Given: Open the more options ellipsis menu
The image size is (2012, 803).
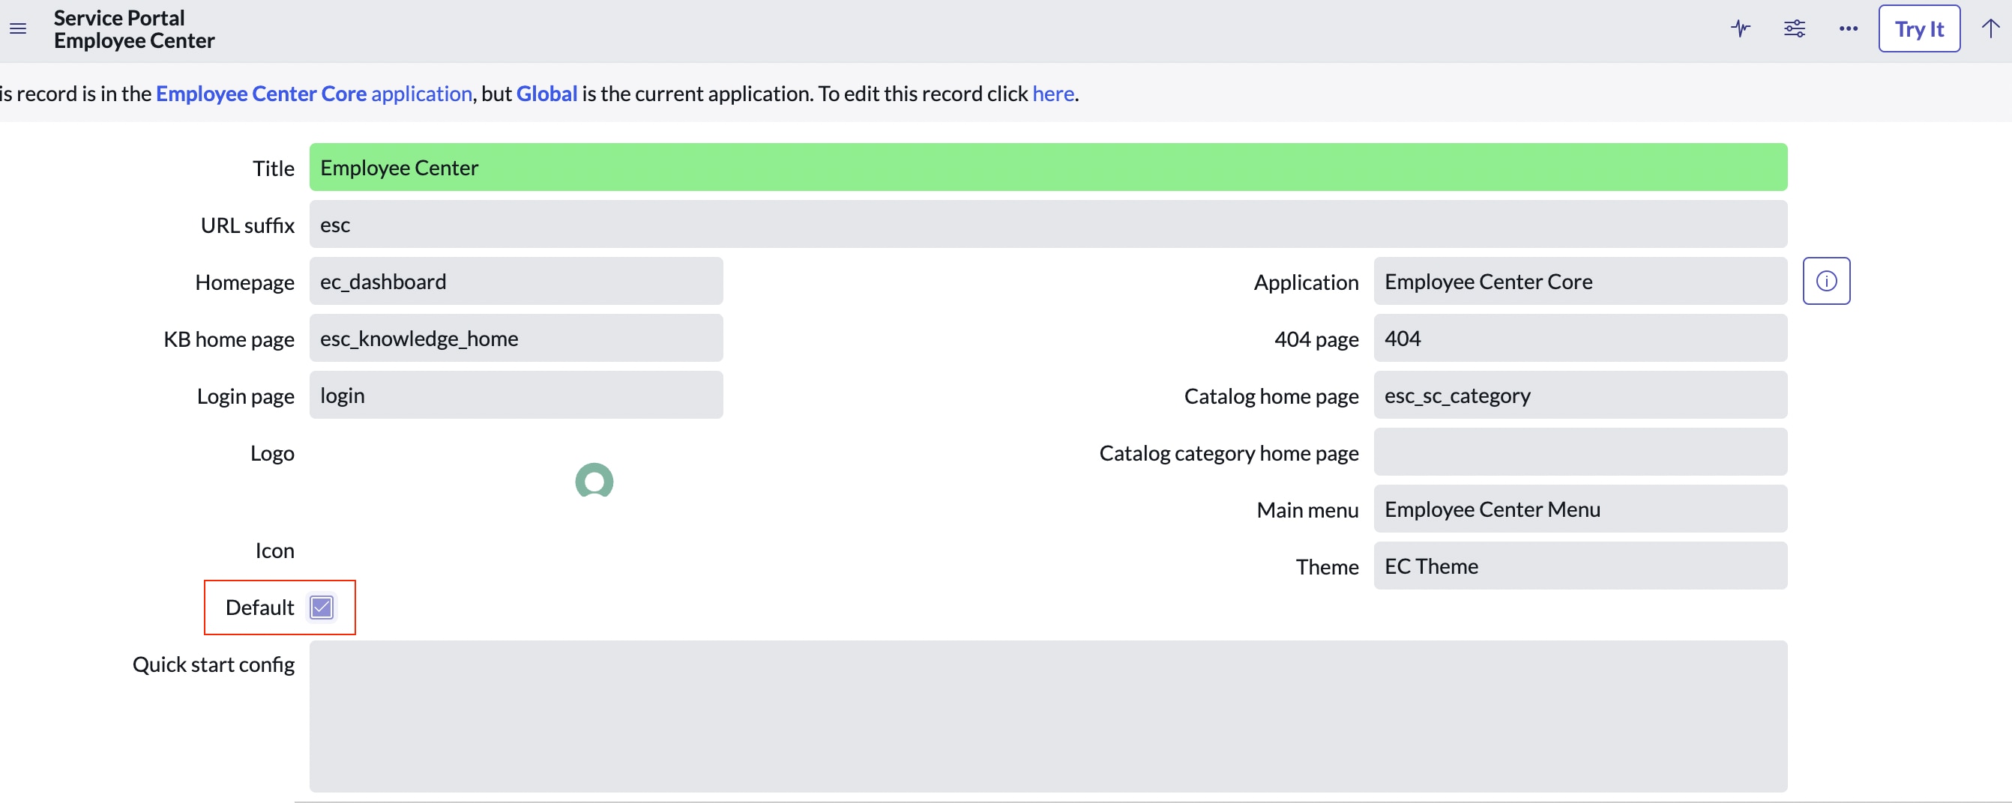Looking at the screenshot, I should (x=1848, y=28).
